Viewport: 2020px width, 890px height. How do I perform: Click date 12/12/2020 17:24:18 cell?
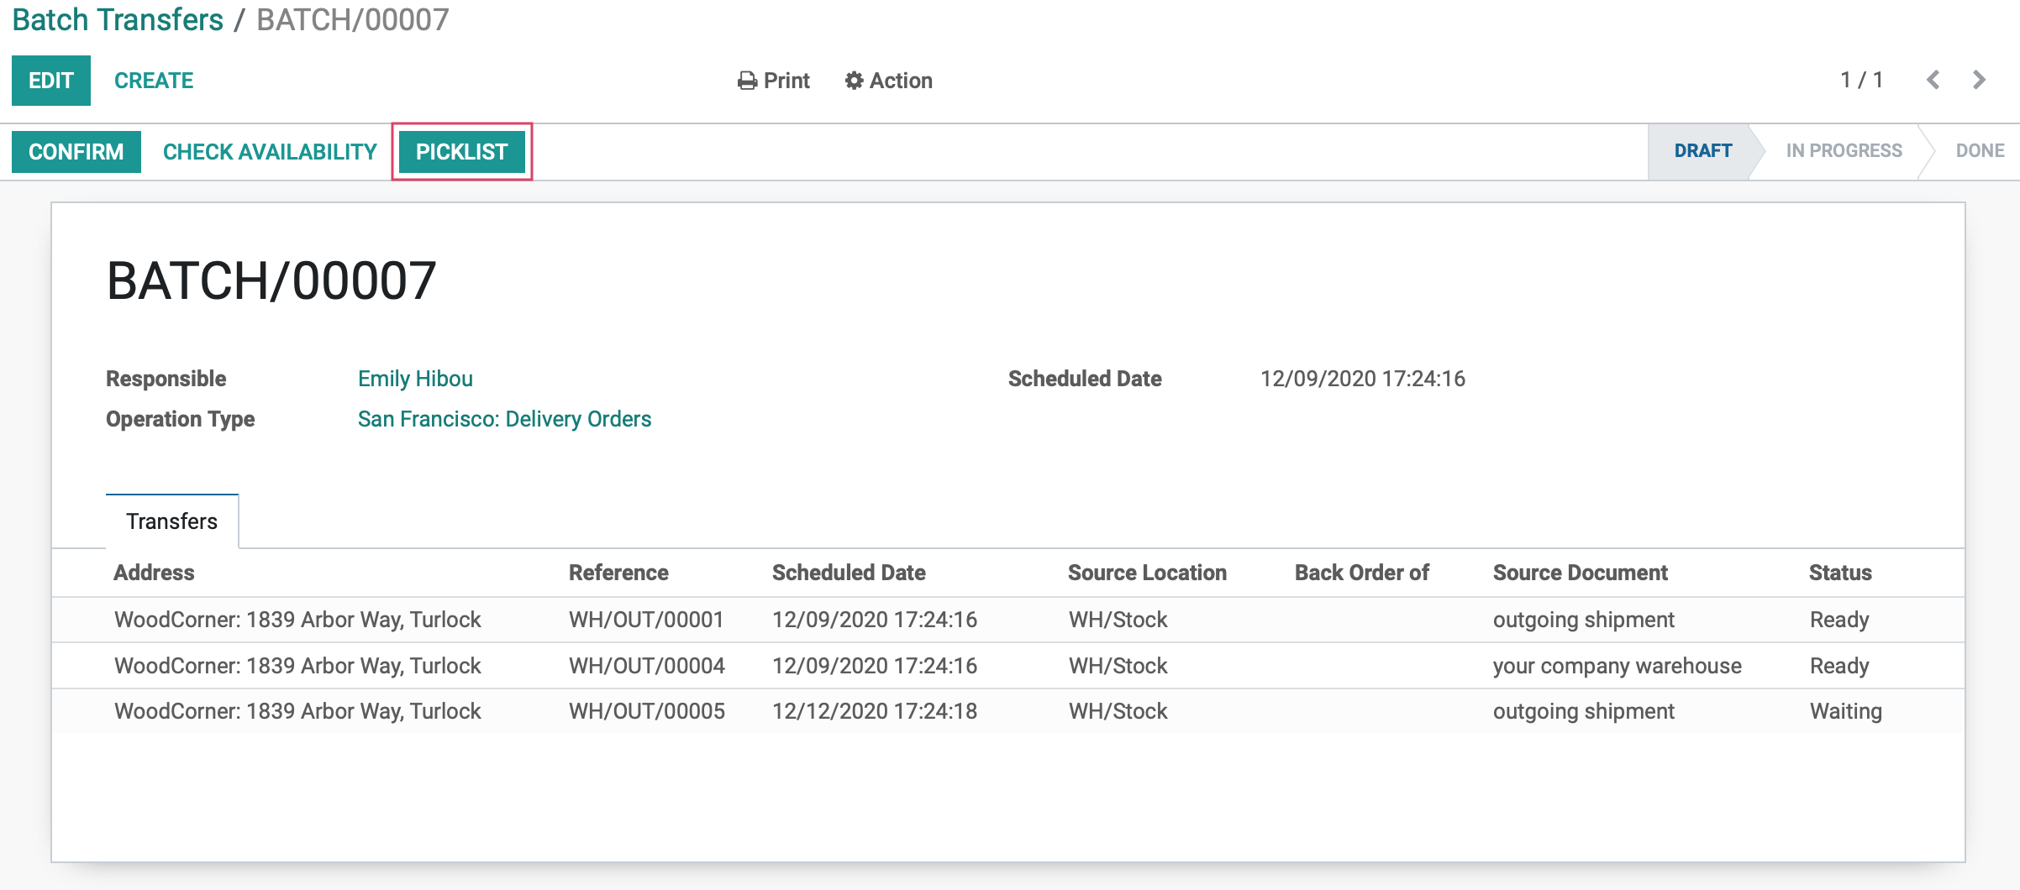(875, 711)
